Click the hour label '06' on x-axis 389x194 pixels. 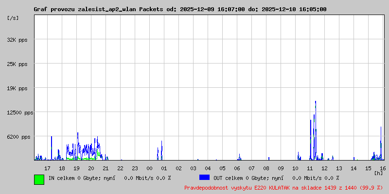237,168
